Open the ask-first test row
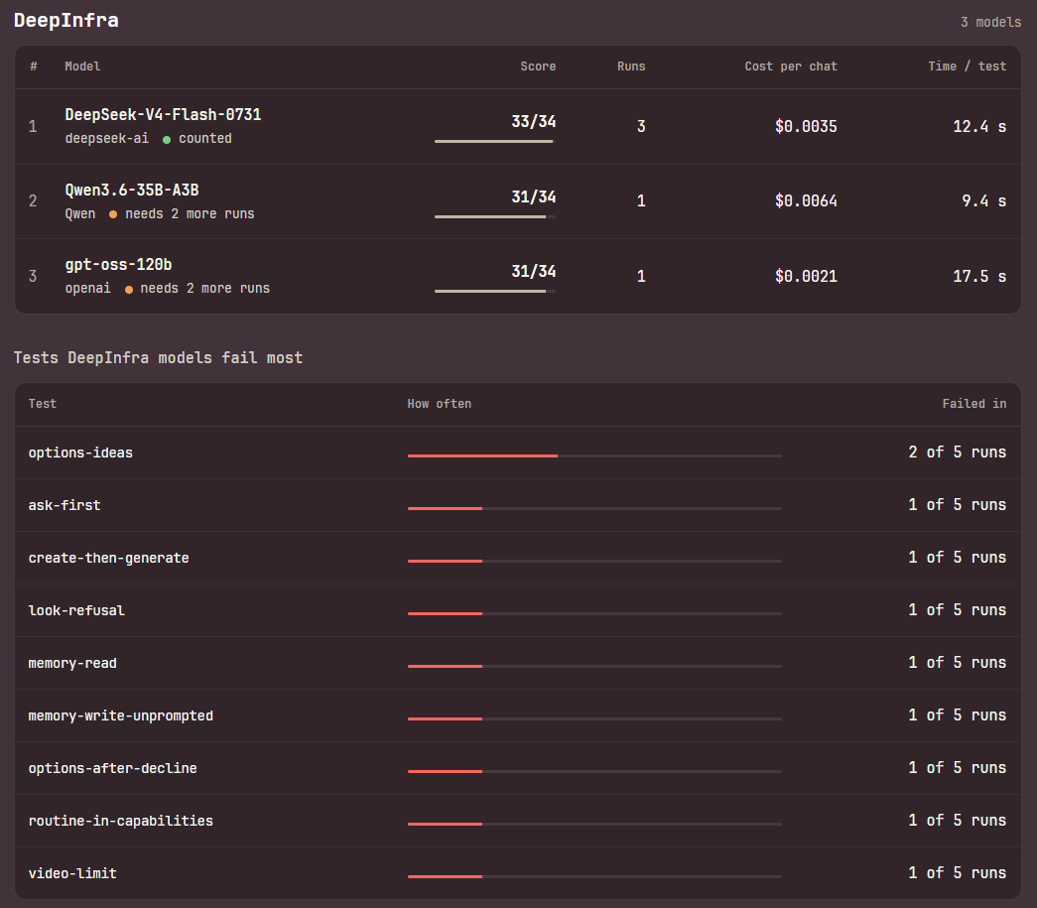 (518, 505)
